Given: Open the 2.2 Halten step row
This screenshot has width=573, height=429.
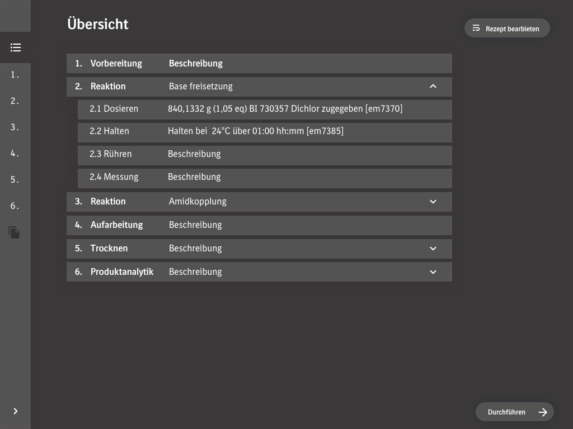Looking at the screenshot, I should click(264, 132).
